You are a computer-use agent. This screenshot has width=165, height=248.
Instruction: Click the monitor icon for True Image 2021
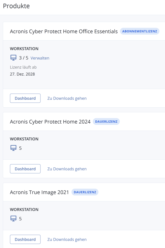13,219
